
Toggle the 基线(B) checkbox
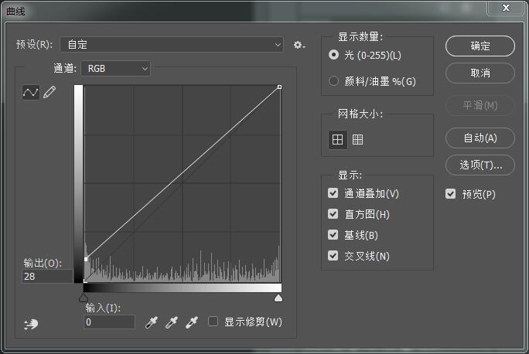[333, 235]
